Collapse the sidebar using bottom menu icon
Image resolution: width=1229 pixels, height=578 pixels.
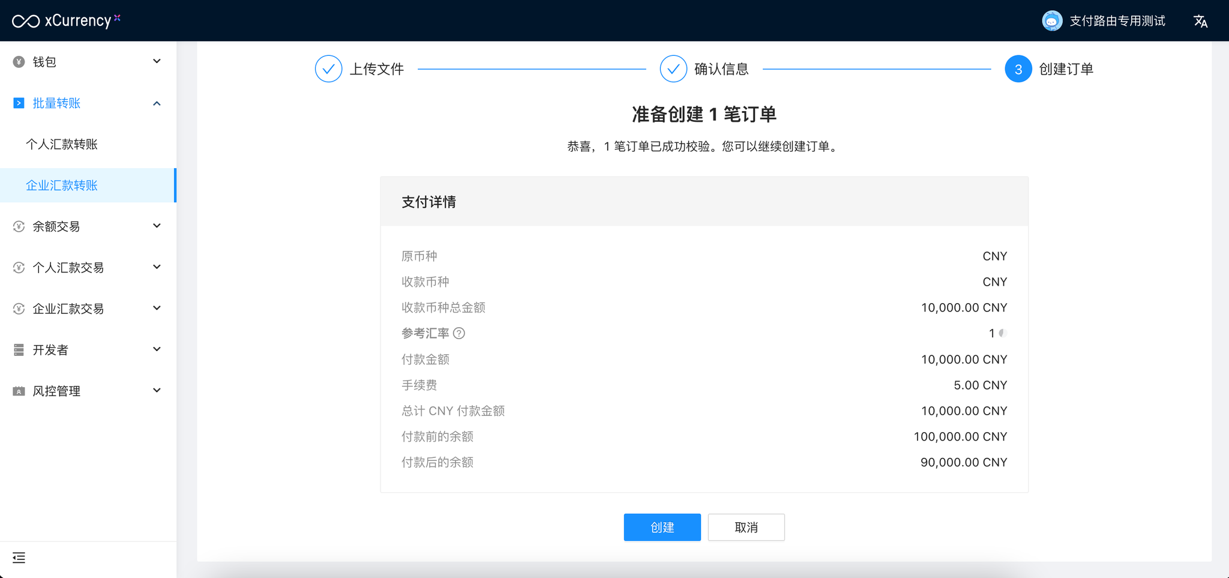coord(19,558)
